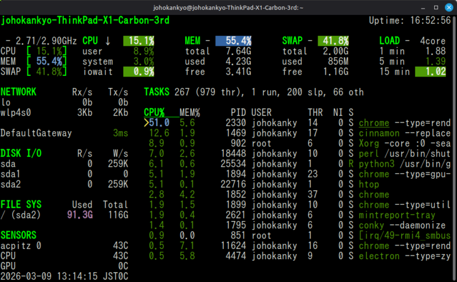Click the MEM% column header

(x=190, y=112)
